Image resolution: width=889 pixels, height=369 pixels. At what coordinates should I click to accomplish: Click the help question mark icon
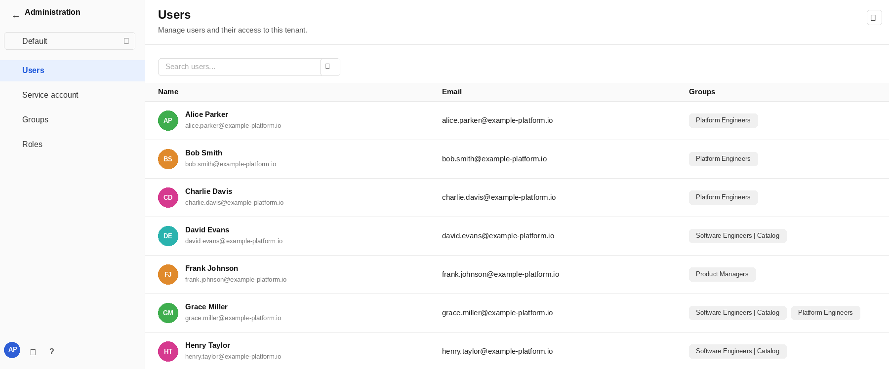point(52,351)
